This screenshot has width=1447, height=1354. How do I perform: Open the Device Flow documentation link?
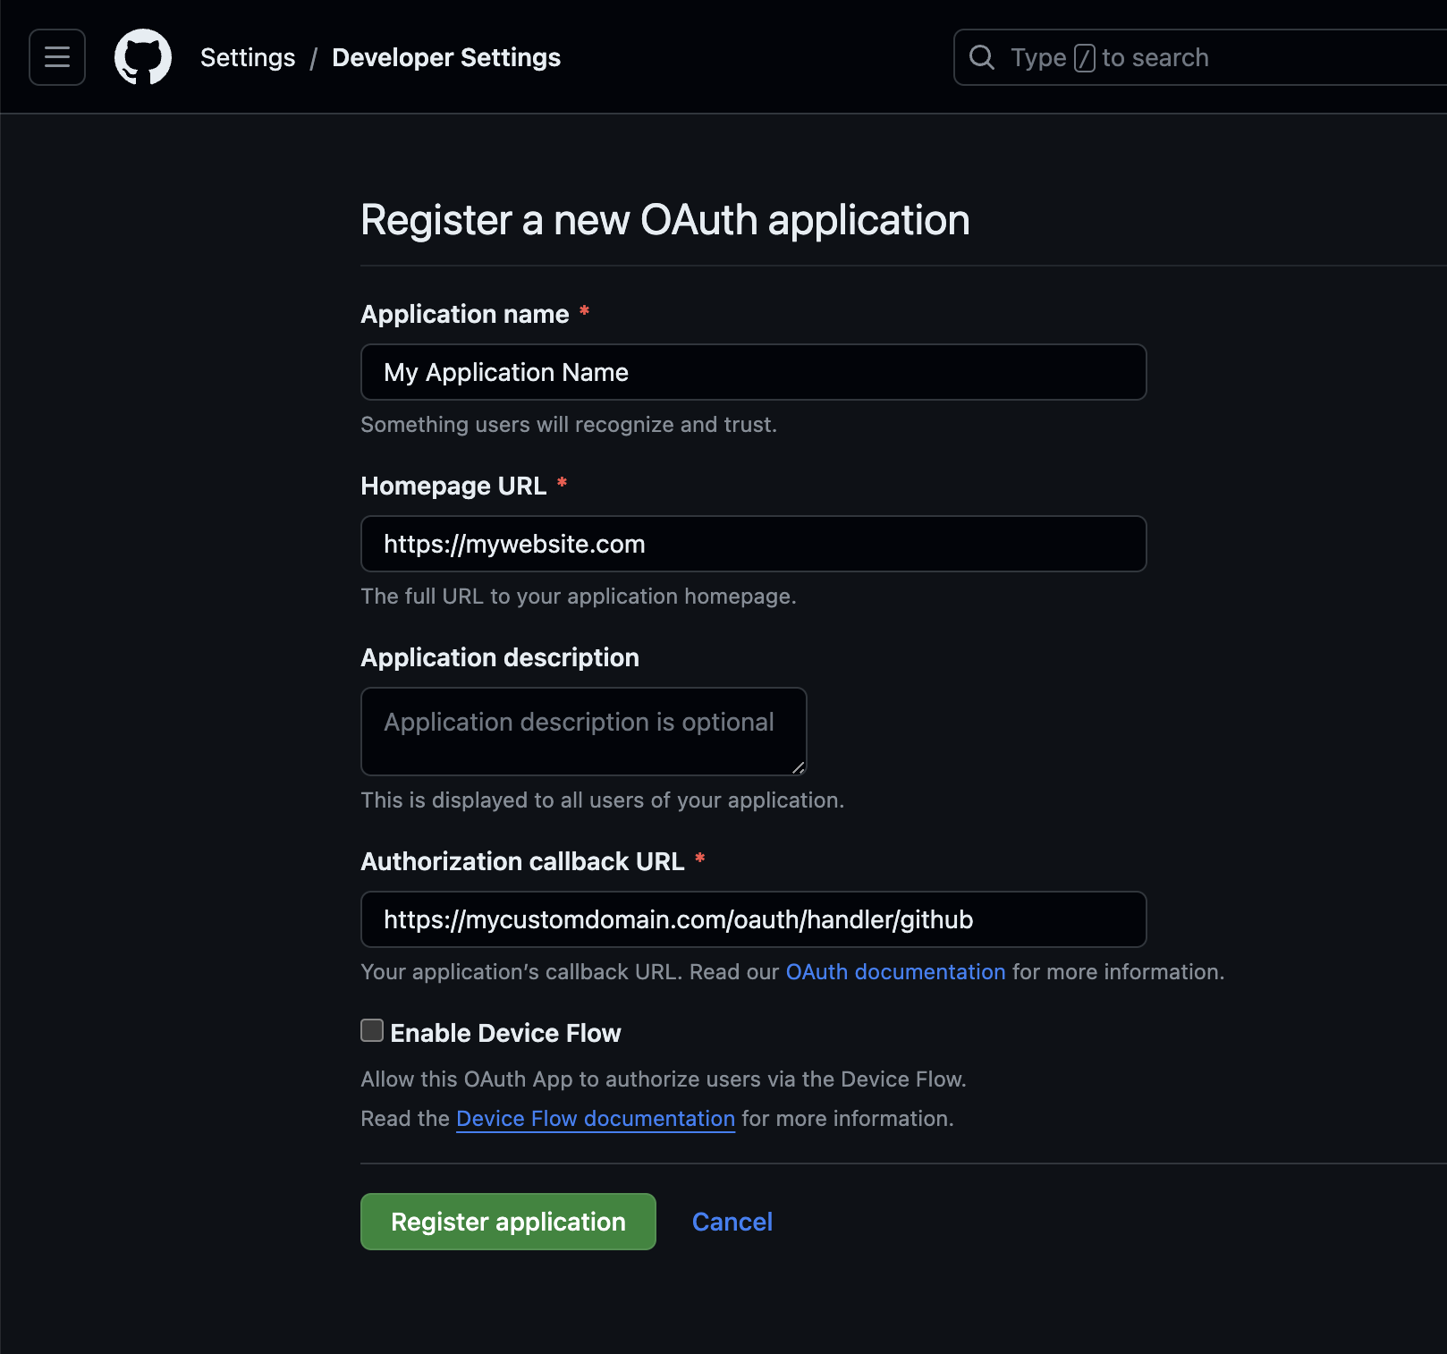pyautogui.click(x=596, y=1118)
